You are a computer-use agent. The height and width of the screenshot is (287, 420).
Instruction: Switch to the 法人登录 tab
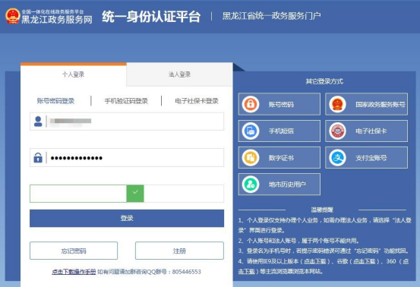(x=179, y=74)
